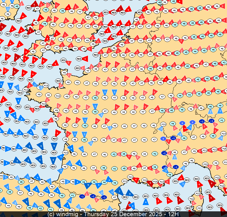Click the windmig copyright text
Image resolution: width=227 pixels, height=217 pixels.
point(65,214)
